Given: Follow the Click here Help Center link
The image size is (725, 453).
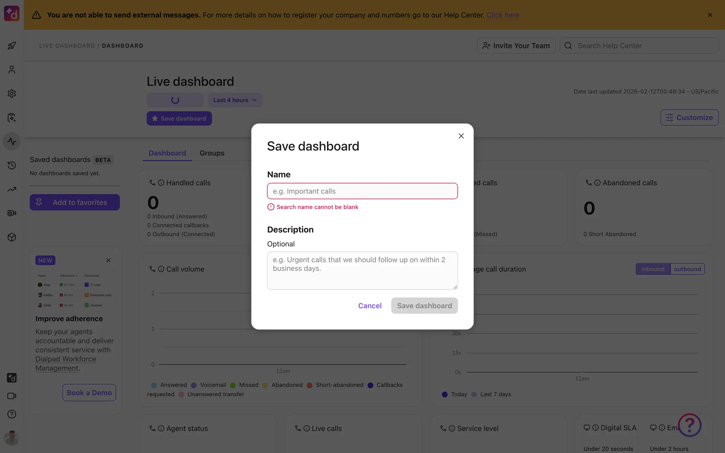Looking at the screenshot, I should (x=503, y=15).
